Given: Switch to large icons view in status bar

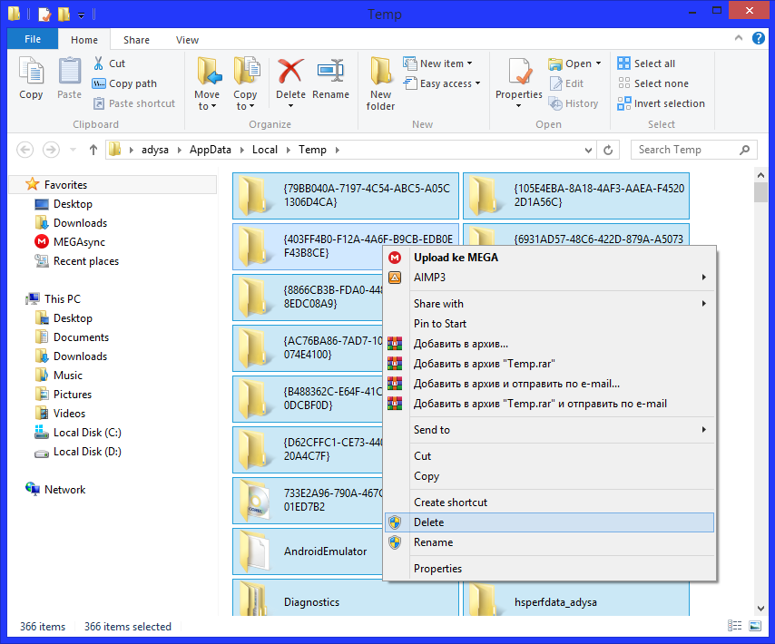Looking at the screenshot, I should click(x=755, y=627).
